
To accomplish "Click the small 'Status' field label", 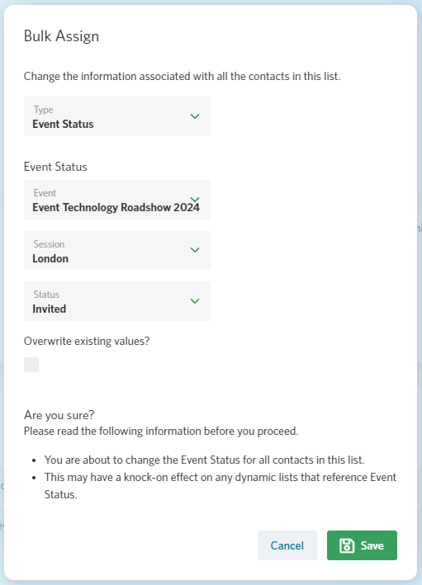I will click(46, 295).
